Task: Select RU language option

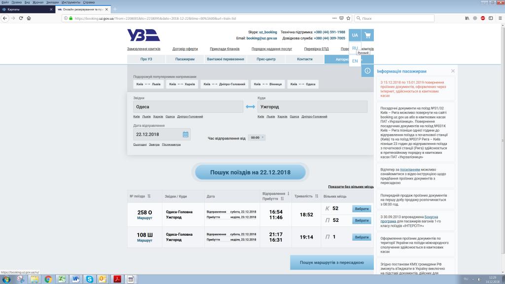Action: [355, 48]
